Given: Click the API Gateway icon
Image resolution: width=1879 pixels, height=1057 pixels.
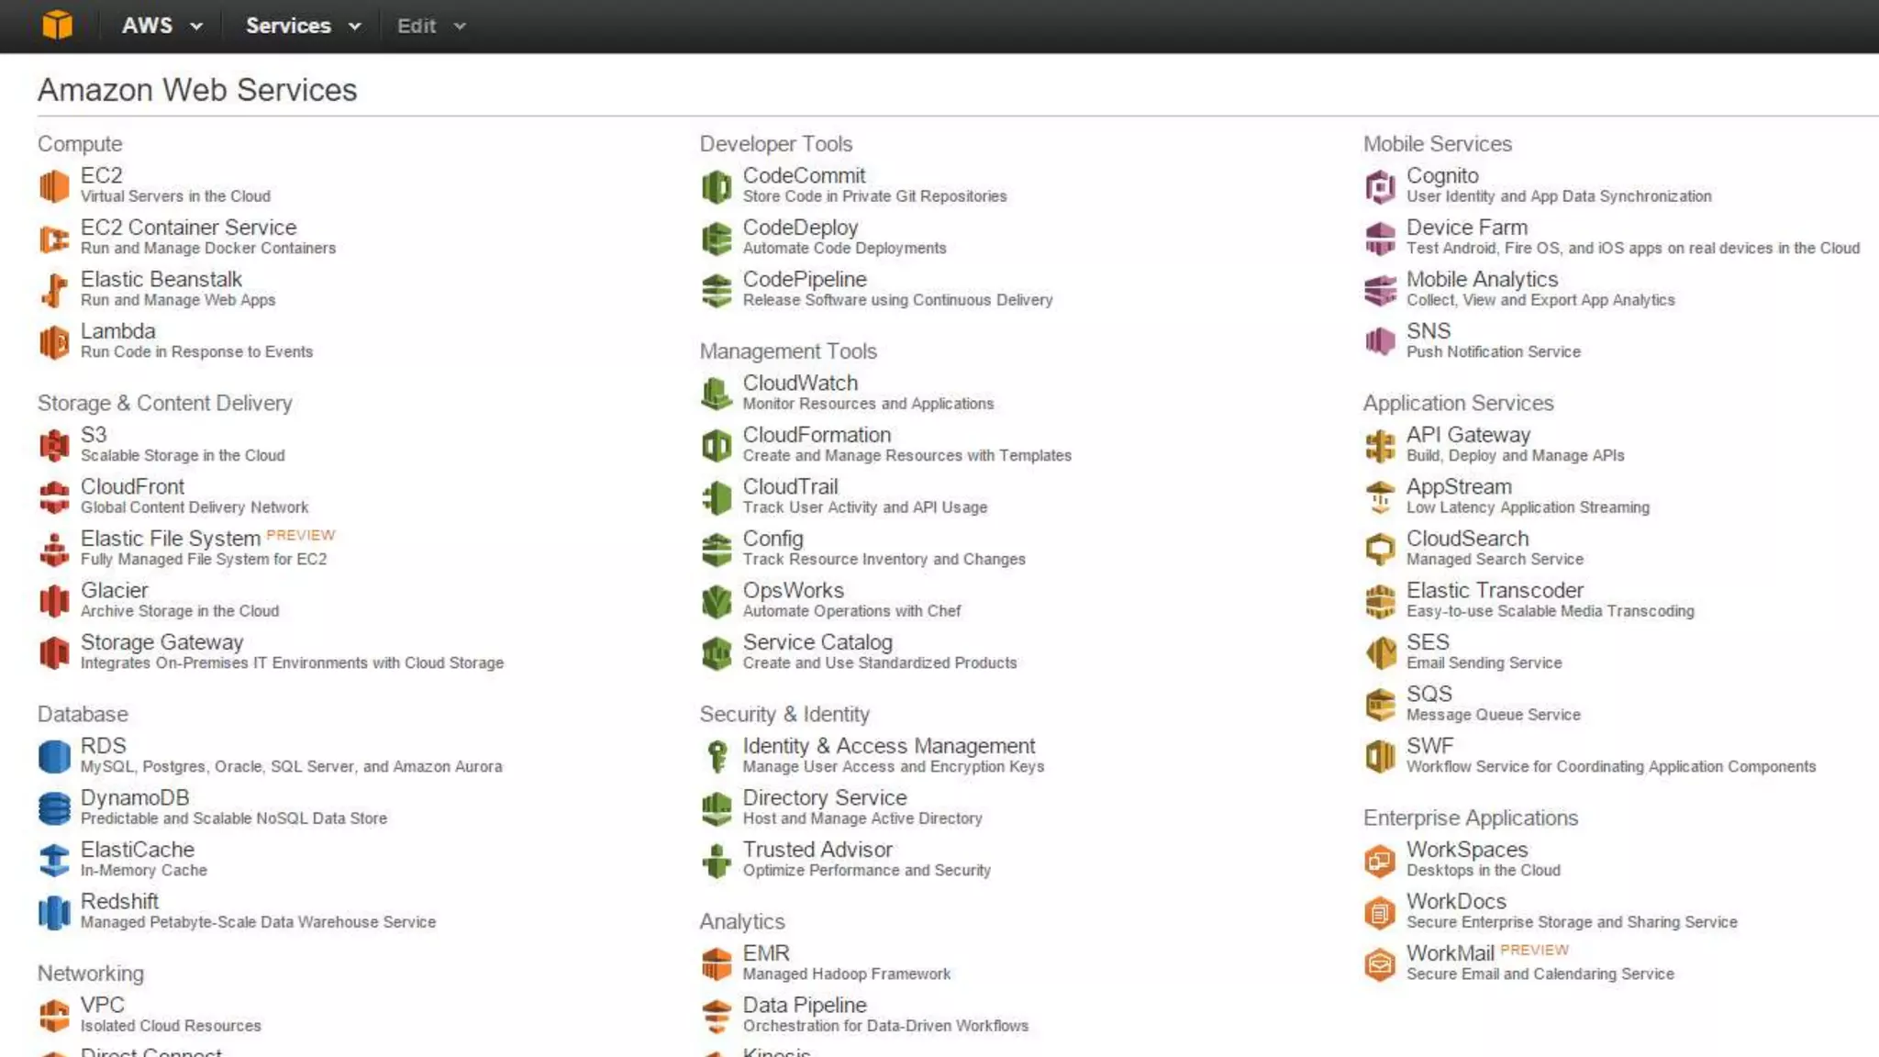Looking at the screenshot, I should (1379, 446).
